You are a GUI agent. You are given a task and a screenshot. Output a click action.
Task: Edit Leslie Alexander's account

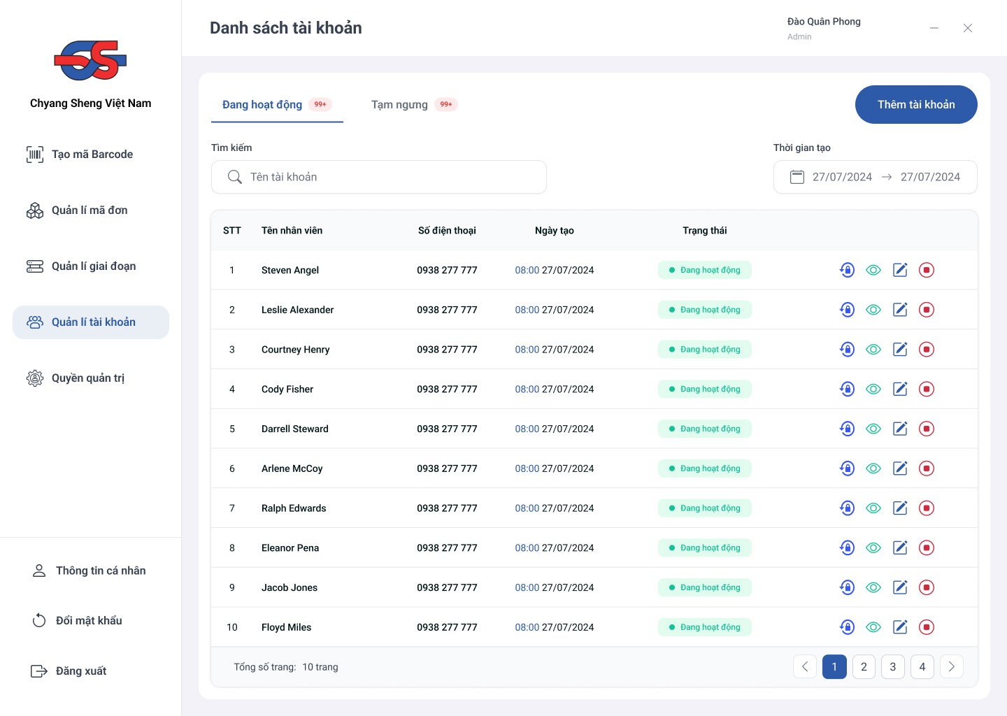(x=900, y=310)
